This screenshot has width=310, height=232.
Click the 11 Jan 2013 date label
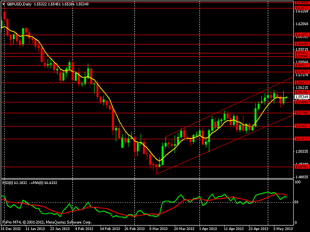pyautogui.click(x=35, y=229)
